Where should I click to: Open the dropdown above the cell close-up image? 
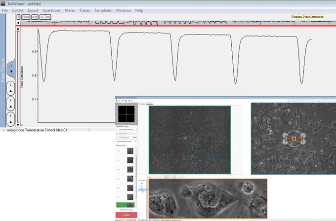click(x=168, y=177)
